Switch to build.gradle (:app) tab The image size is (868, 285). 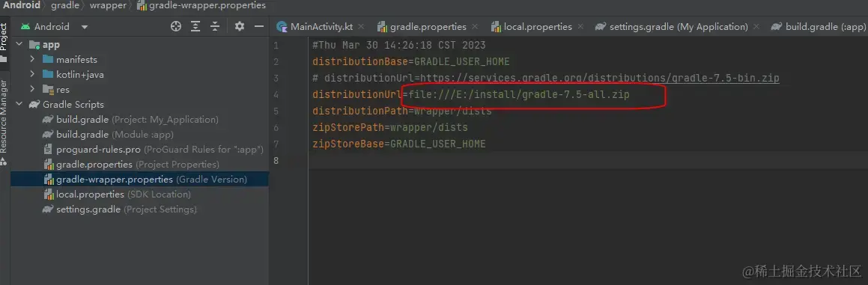coord(825,27)
